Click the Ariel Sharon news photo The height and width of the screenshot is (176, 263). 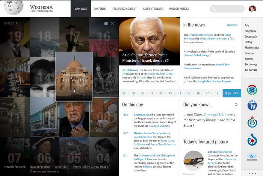[x=149, y=41]
